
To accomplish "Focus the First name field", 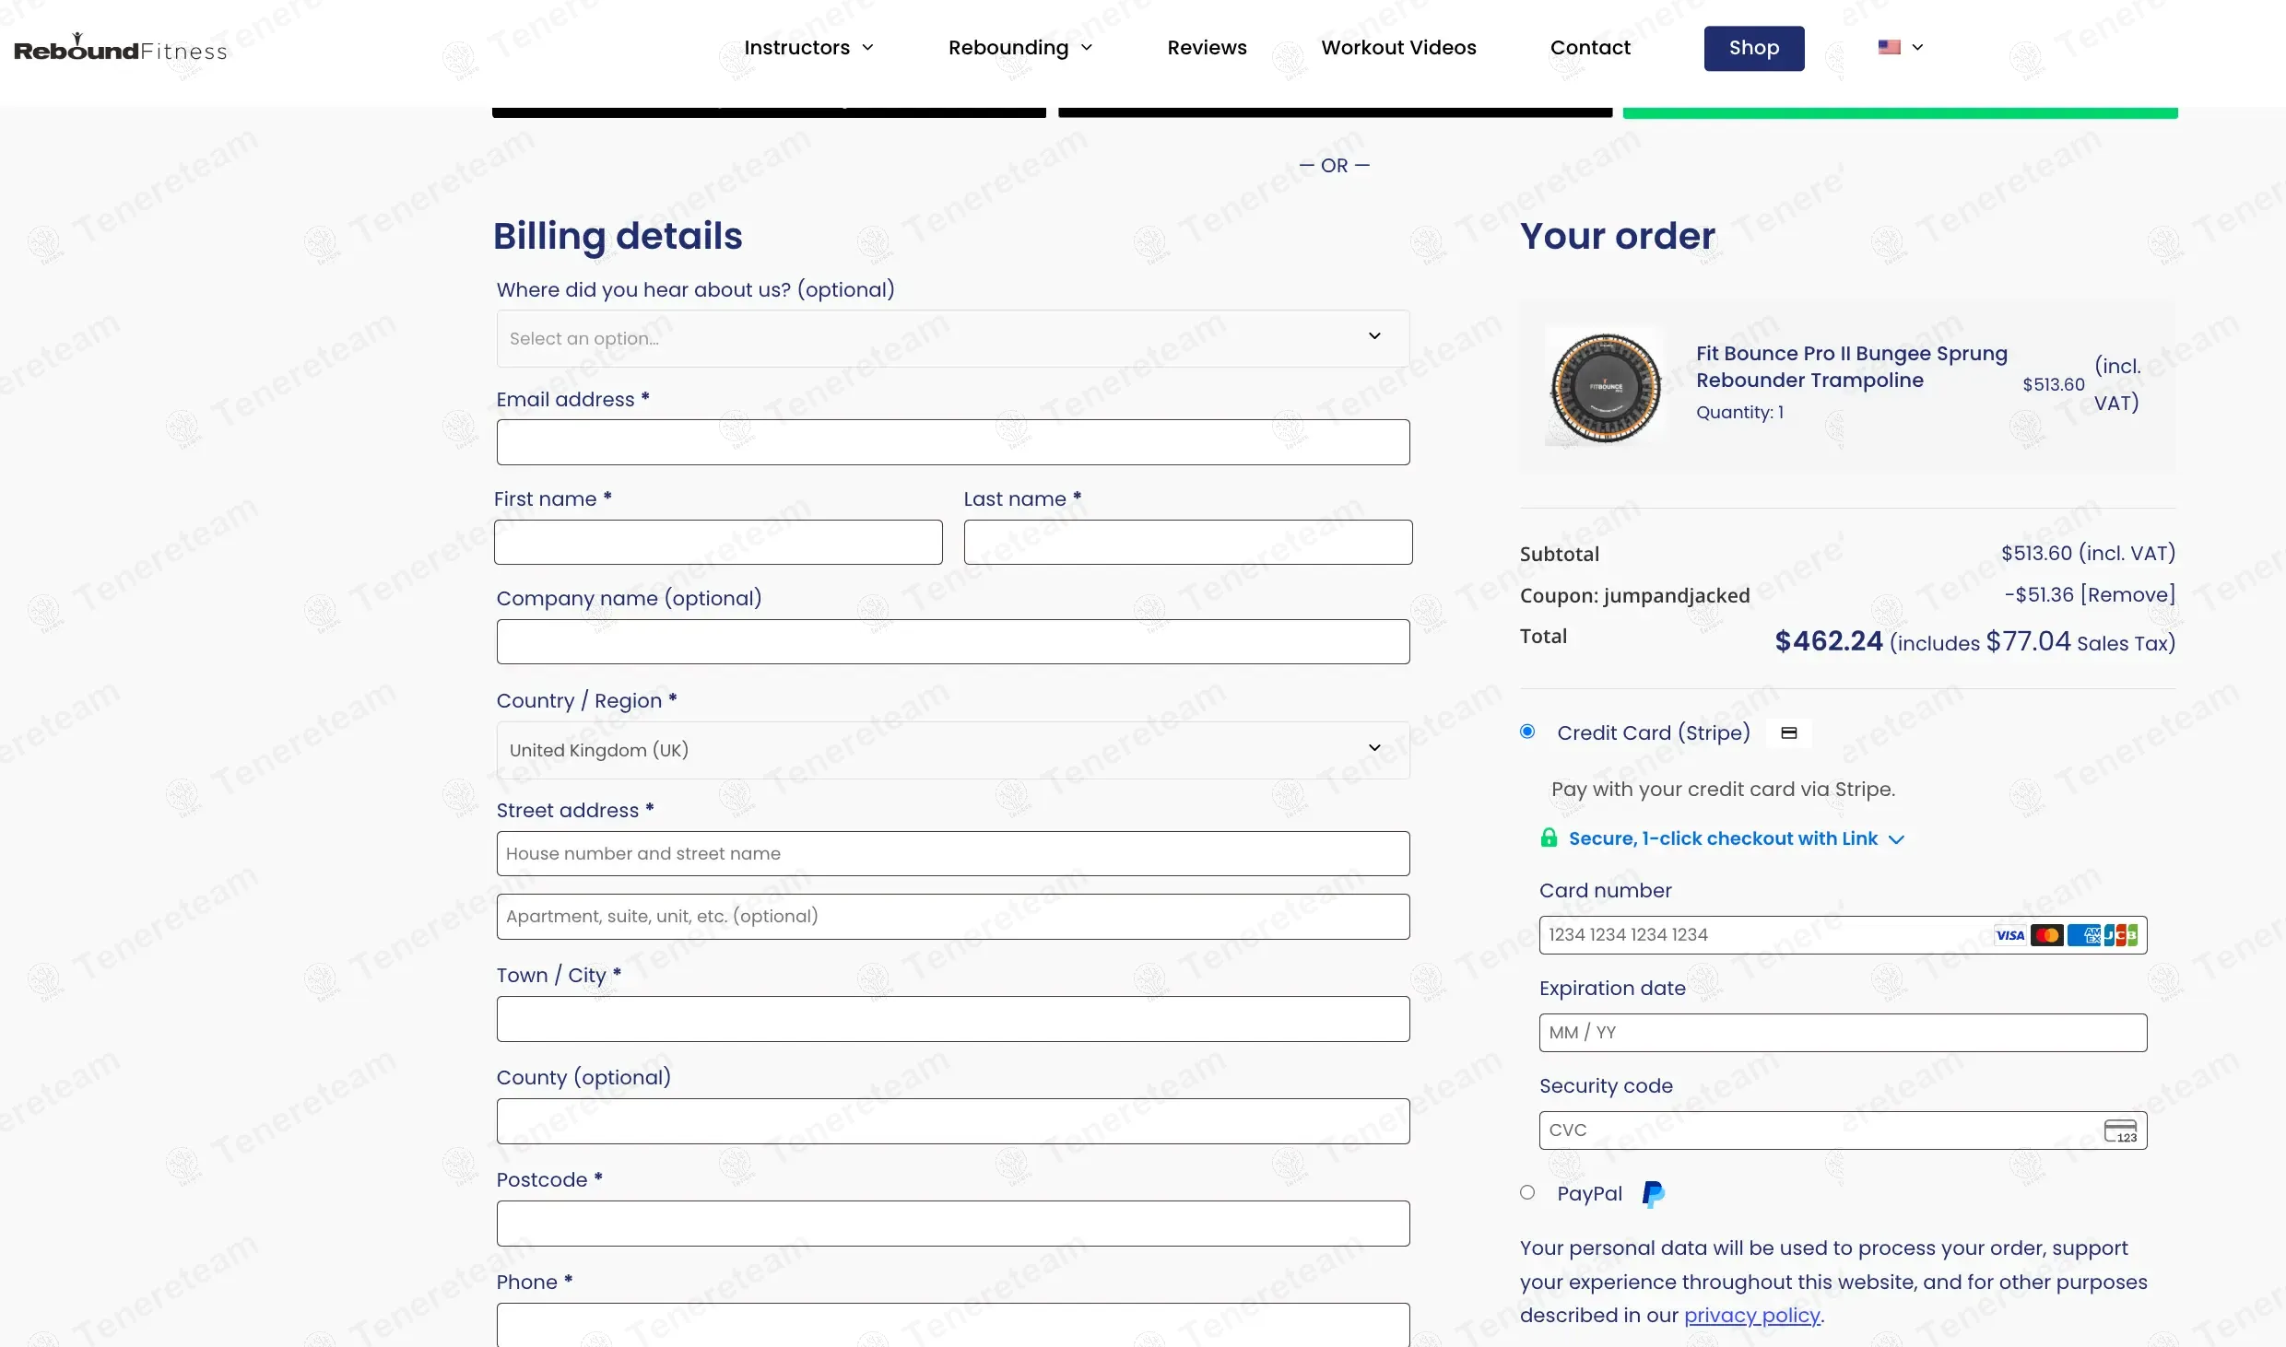I will 718,542.
